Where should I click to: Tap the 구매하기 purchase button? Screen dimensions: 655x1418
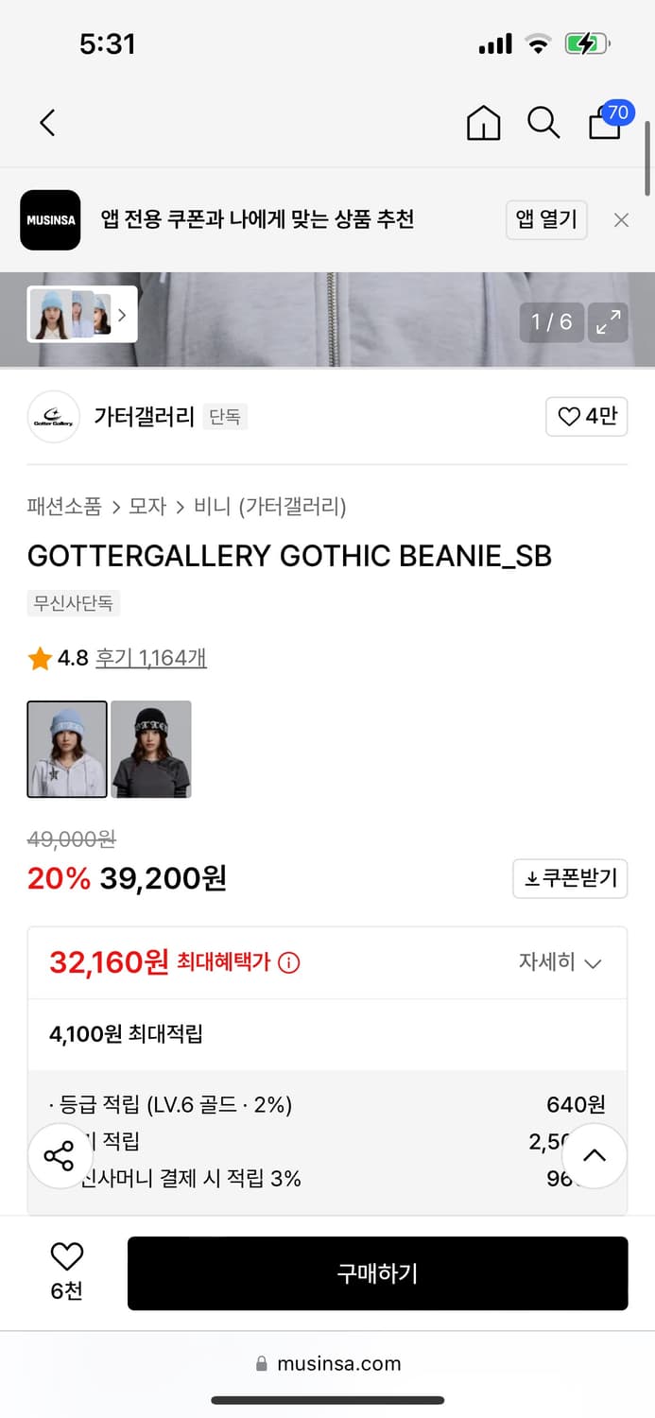377,1272
